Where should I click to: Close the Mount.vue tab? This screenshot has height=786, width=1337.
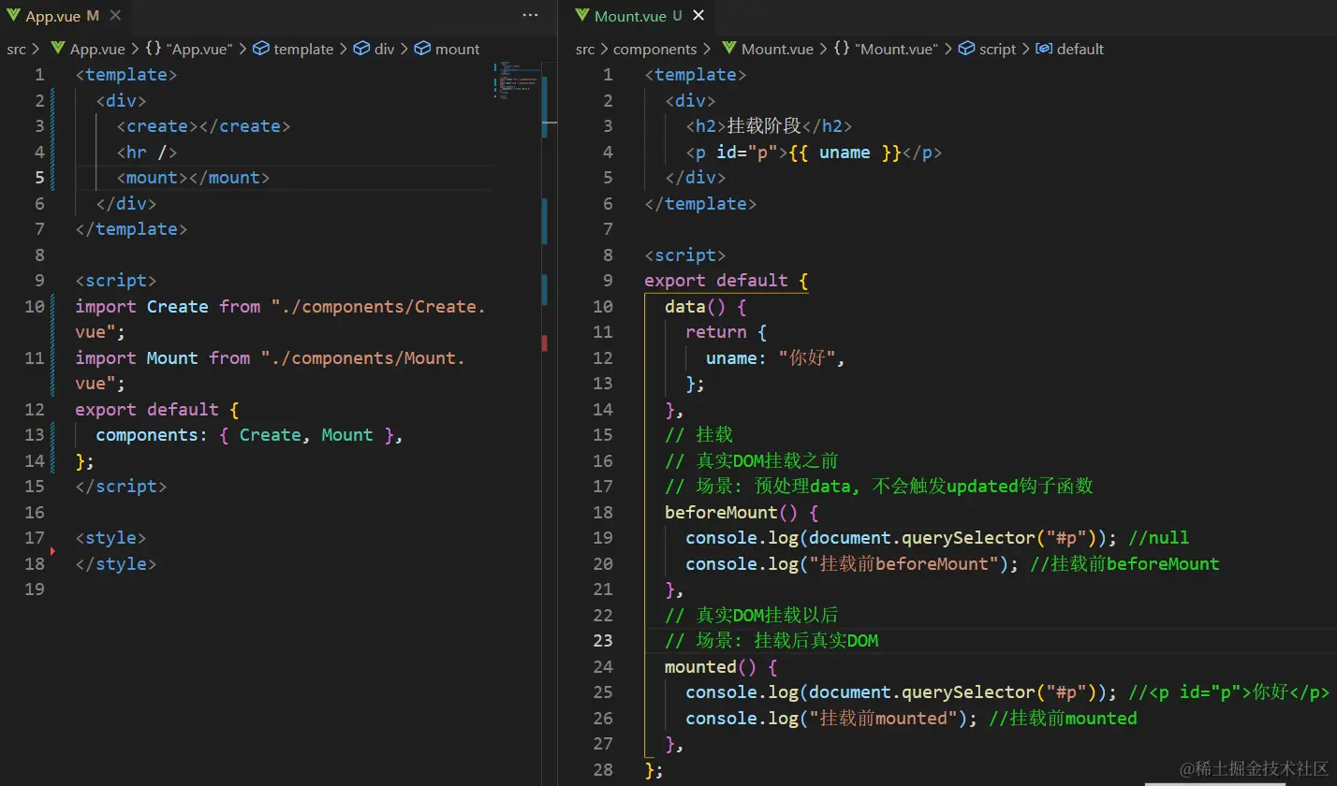pyautogui.click(x=698, y=16)
